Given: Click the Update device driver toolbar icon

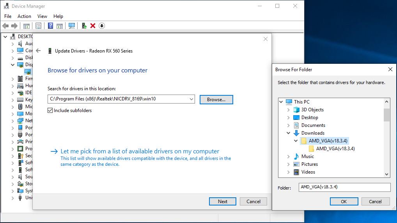Looking at the screenshot, I should [84, 26].
